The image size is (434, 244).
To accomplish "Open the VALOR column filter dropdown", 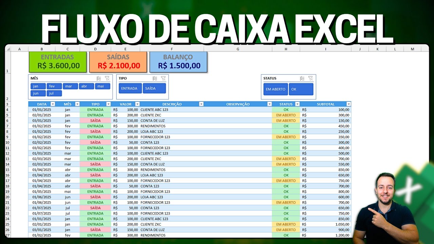I will (137, 104).
